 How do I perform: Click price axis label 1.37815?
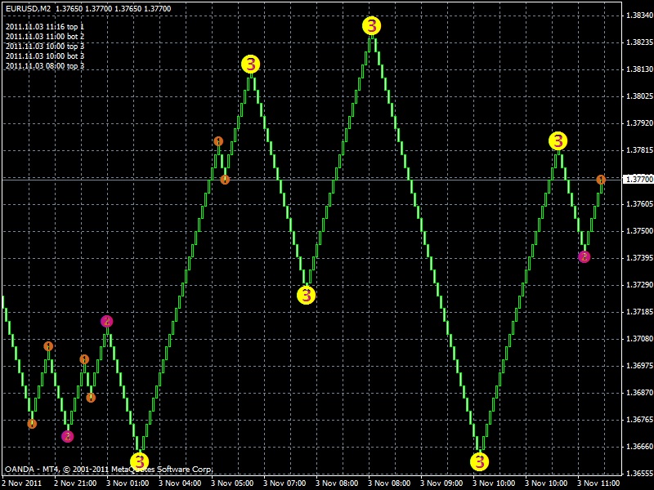click(x=639, y=150)
